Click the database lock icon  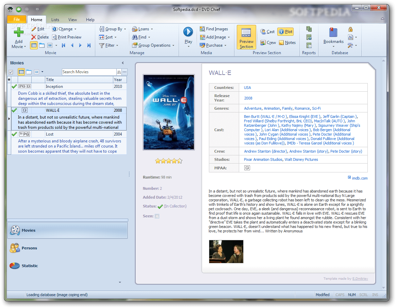350,29
